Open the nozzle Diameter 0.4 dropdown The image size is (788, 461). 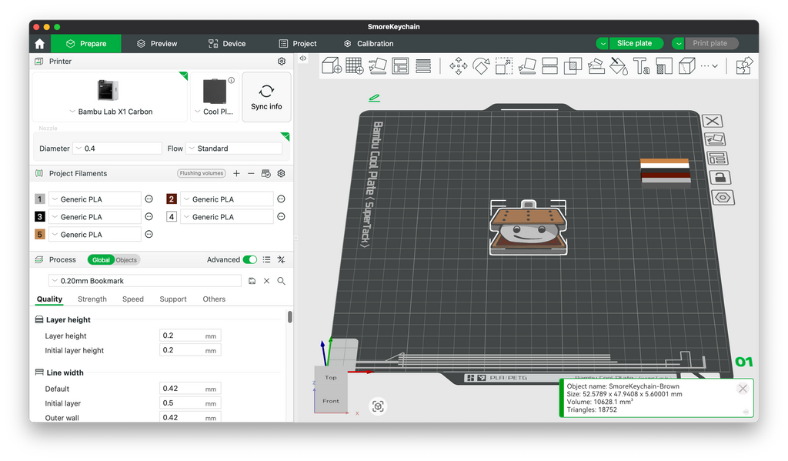pos(117,149)
